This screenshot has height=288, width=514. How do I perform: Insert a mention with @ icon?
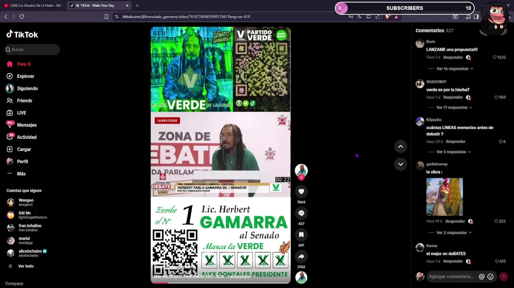482,277
